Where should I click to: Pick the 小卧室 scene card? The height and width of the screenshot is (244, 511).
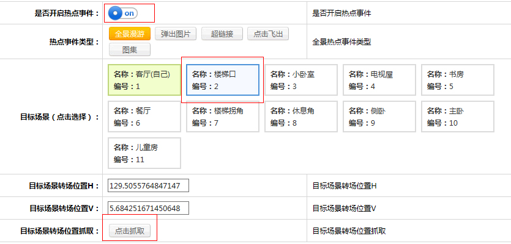(x=301, y=80)
